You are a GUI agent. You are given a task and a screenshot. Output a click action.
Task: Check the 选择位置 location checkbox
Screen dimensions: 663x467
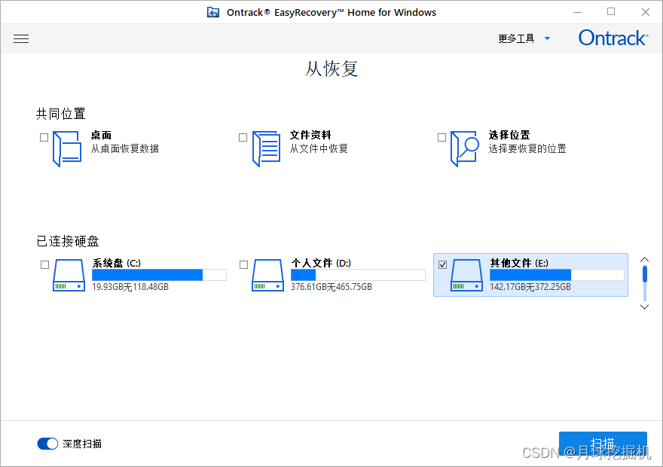(x=441, y=137)
